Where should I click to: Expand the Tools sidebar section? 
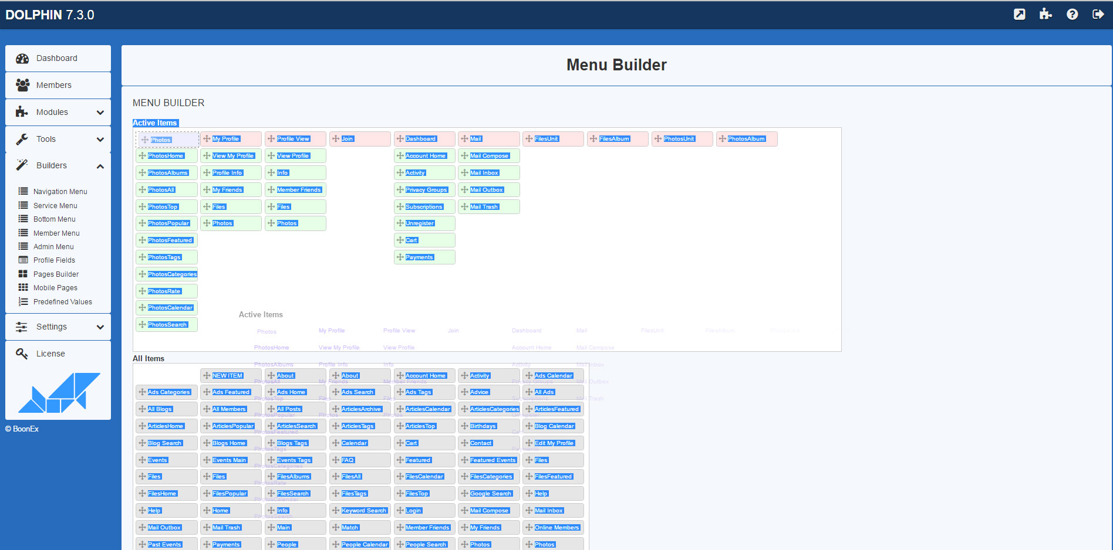tap(100, 139)
